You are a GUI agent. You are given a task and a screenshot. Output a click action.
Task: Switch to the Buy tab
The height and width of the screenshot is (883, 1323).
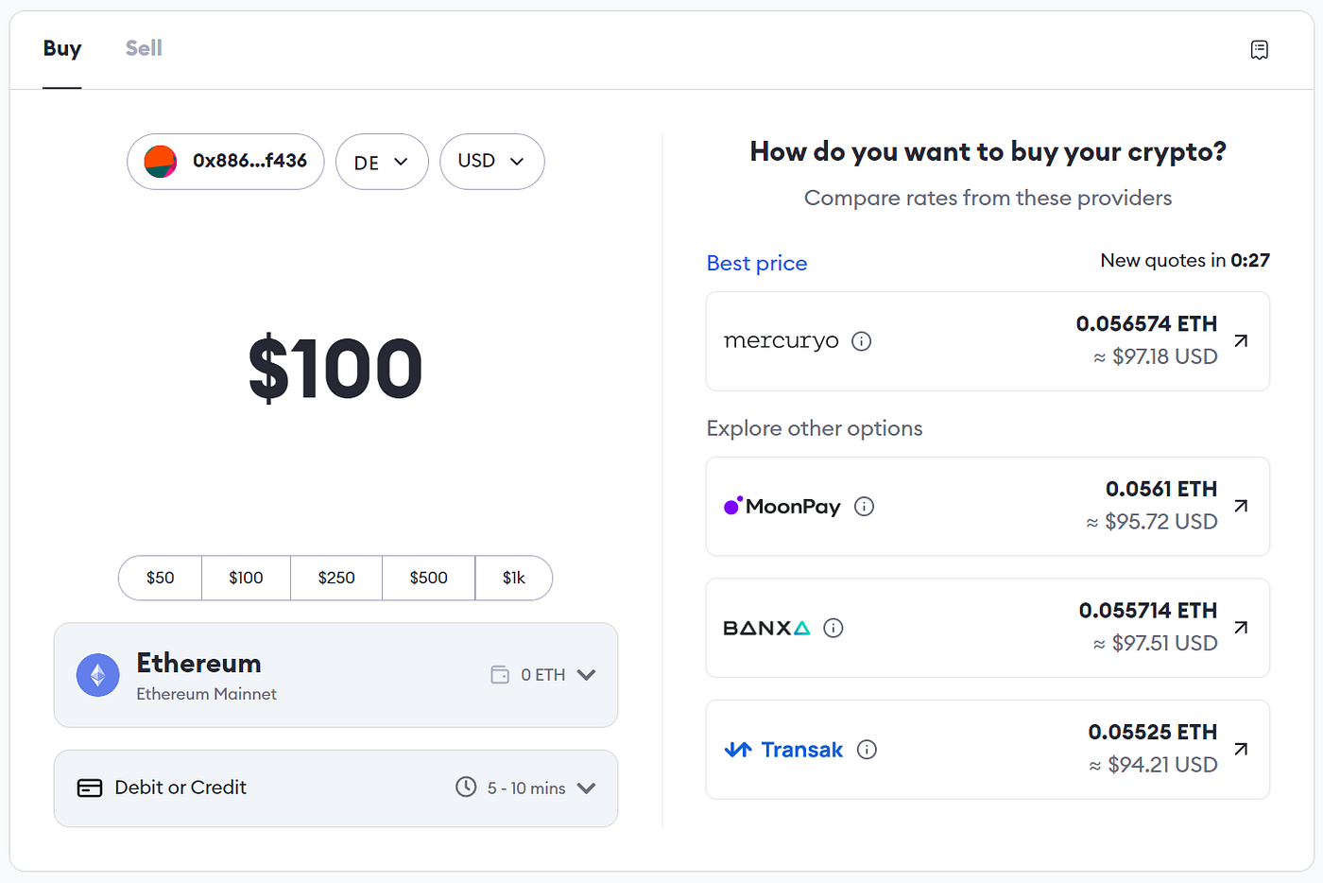[x=62, y=48]
